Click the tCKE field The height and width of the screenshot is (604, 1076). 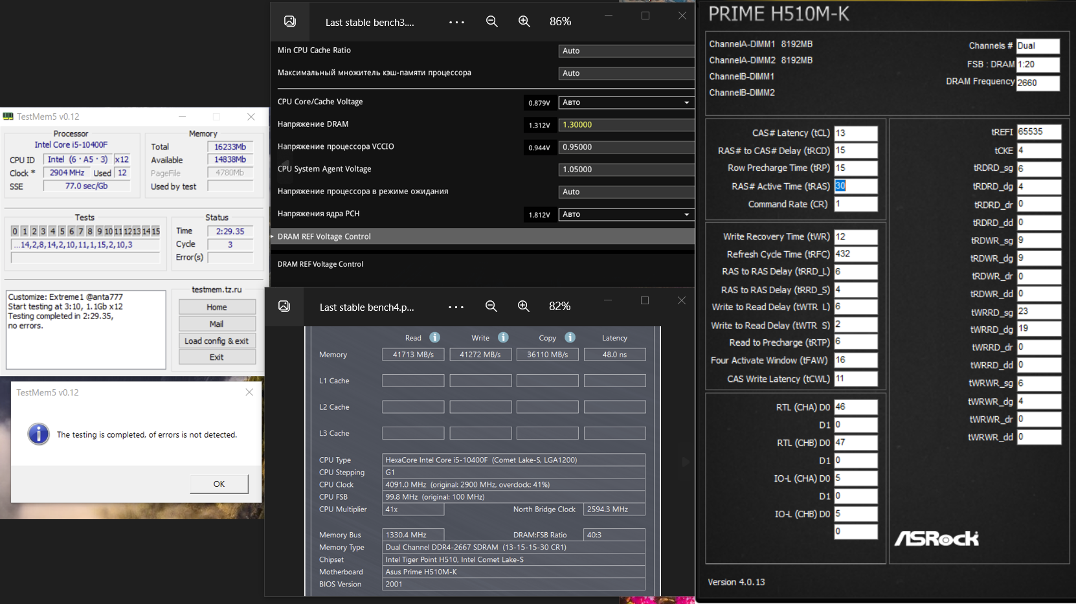click(1039, 150)
